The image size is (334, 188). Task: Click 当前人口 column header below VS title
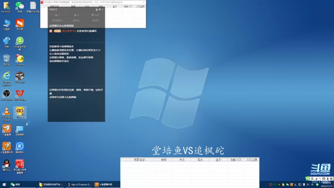tap(235, 160)
